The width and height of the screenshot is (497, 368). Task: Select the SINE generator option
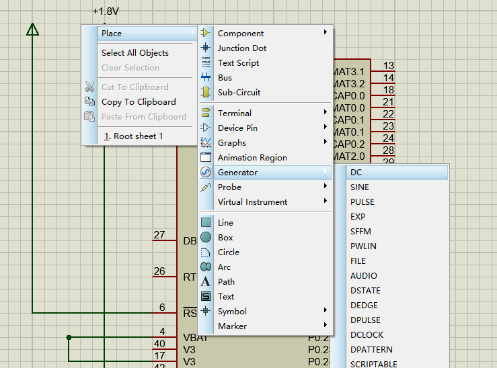click(360, 187)
